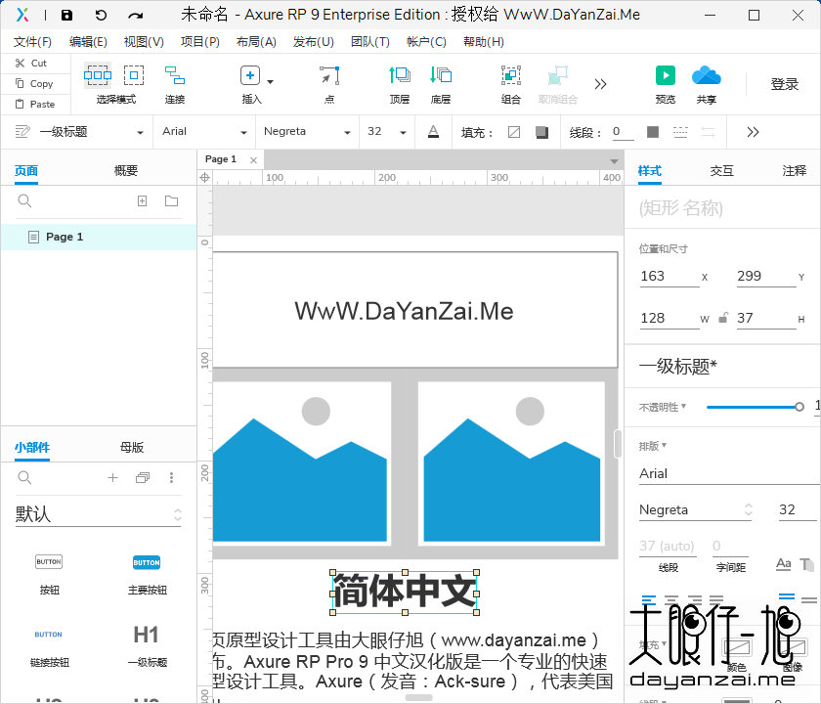
Task: Open the 编辑(E) menu
Action: pos(88,41)
